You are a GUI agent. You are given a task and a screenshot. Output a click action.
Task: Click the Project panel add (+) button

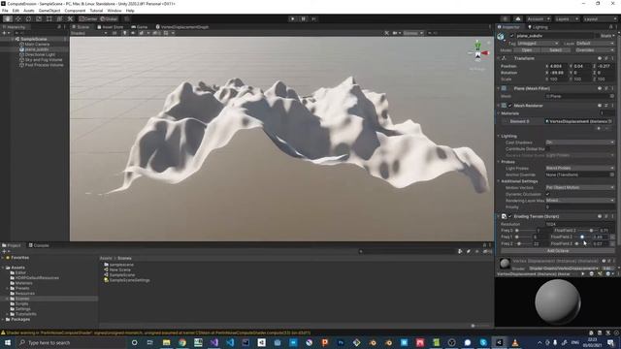pos(5,251)
